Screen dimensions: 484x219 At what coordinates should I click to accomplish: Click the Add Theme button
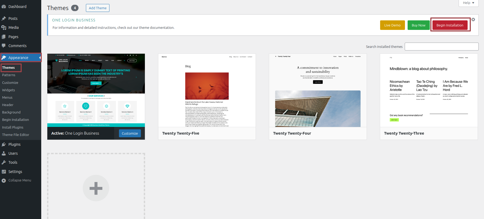click(98, 8)
